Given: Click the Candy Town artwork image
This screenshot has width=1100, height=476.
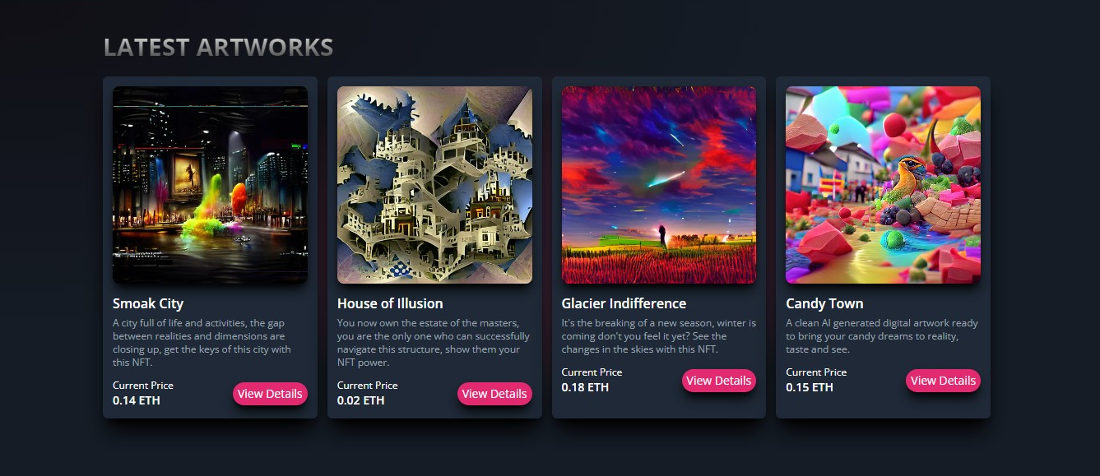Looking at the screenshot, I should coord(883,185).
